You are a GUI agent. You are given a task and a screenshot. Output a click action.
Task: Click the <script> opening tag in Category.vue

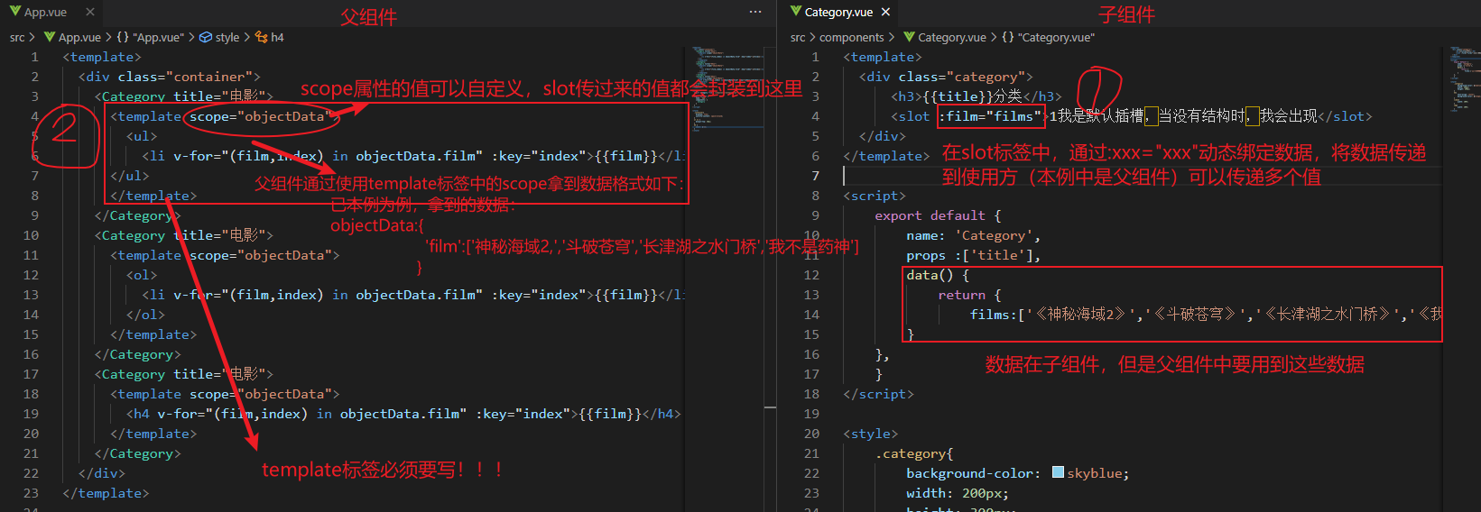(x=875, y=196)
